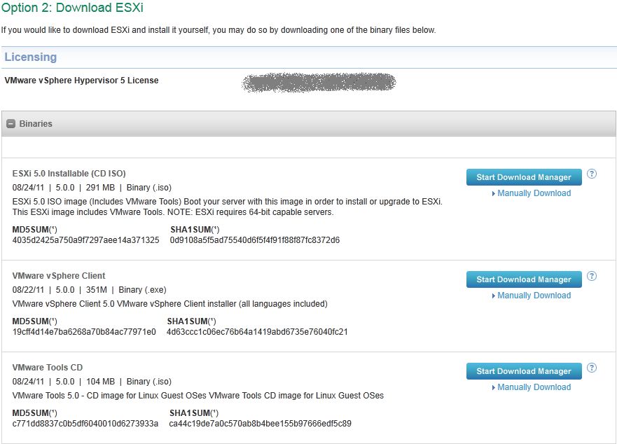617x444 pixels.
Task: Select MD5 hash 19cff4d14e7ba6268a70b84ac77971e0
Action: (x=84, y=332)
